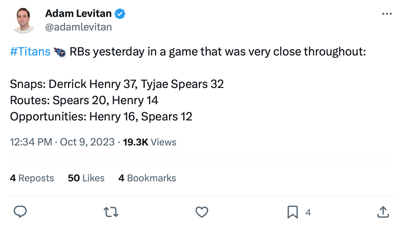Bookmark the tweet using the bookmark icon
This screenshot has height=226, width=402.
[x=293, y=212]
